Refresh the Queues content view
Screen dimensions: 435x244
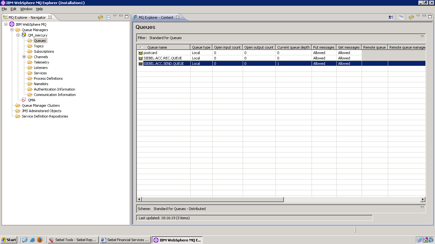pos(411,17)
